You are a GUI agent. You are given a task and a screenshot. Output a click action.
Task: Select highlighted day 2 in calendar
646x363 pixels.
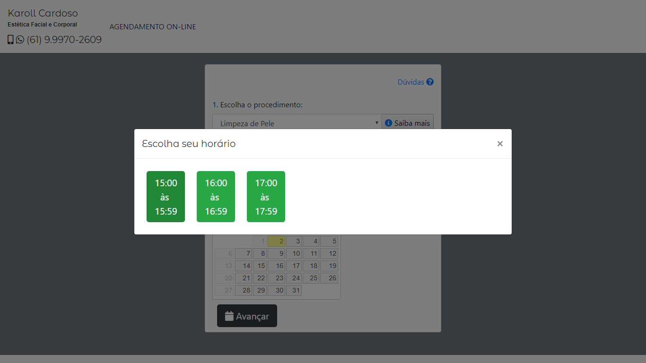click(x=277, y=242)
